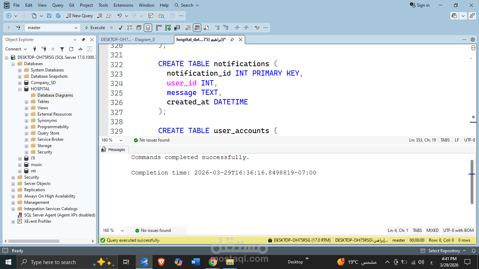The height and width of the screenshot is (269, 479).
Task: Open the Find in Files folder icon
Action: [x=161, y=16]
